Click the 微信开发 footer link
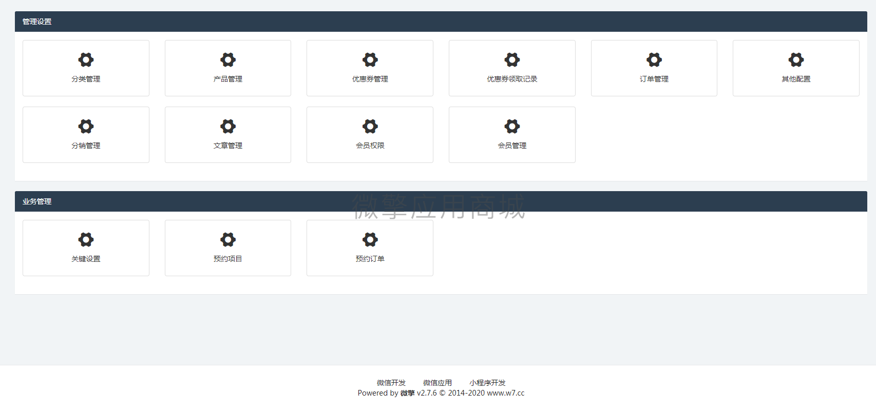 (x=391, y=383)
